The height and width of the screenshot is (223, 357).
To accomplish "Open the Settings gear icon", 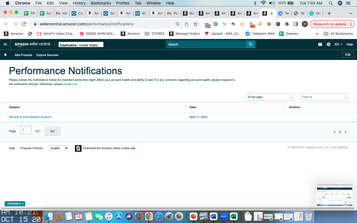I will [x=329, y=44].
